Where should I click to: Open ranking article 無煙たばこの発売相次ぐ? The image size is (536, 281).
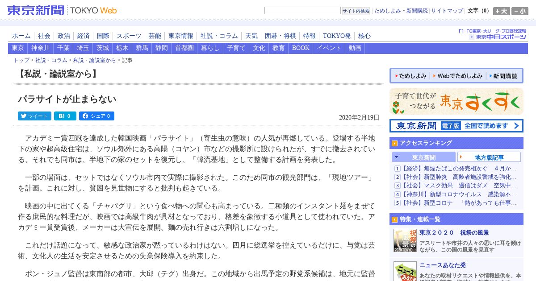pyautogui.click(x=459, y=169)
